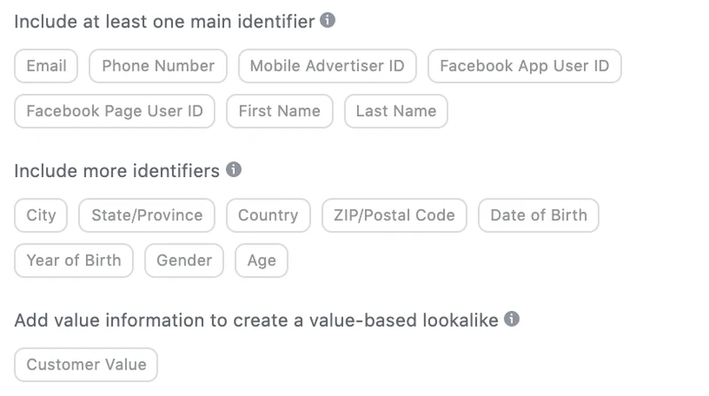Select Year of Birth chip
The height and width of the screenshot is (396, 709).
click(x=74, y=260)
